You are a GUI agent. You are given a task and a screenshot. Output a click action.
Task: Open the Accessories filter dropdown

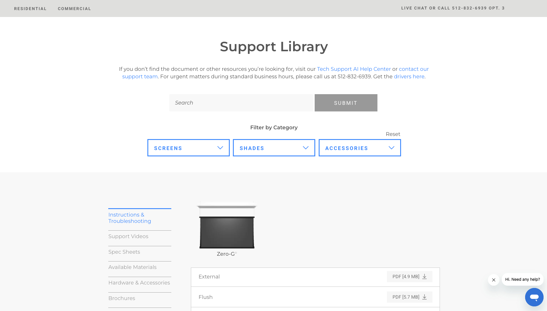click(360, 148)
